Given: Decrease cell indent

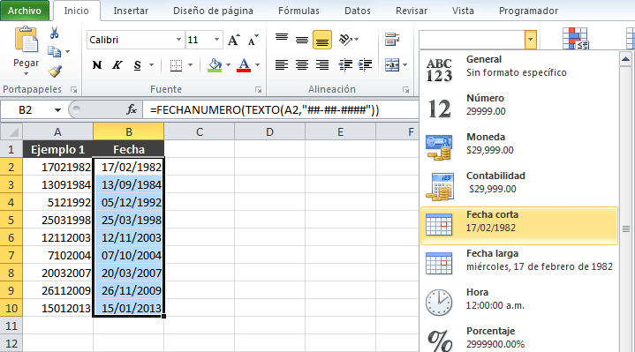Looking at the screenshot, I should click(x=345, y=64).
